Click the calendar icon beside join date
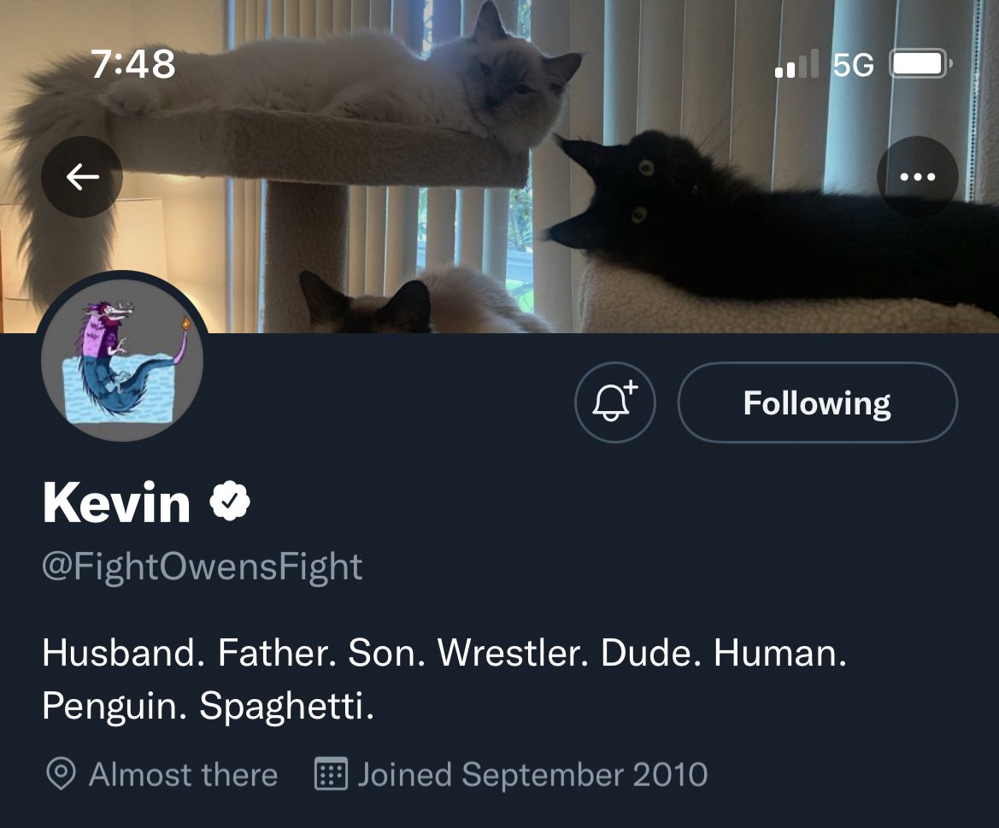The image size is (999, 828). 331,774
